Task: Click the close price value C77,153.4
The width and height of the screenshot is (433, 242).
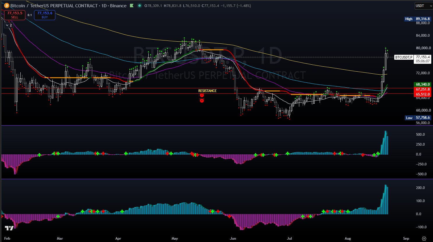Action: tap(210, 6)
